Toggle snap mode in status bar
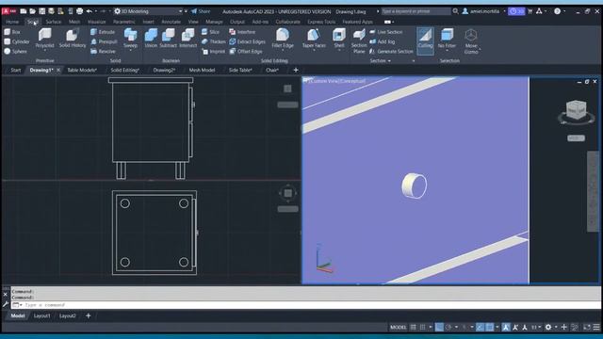 click(423, 327)
